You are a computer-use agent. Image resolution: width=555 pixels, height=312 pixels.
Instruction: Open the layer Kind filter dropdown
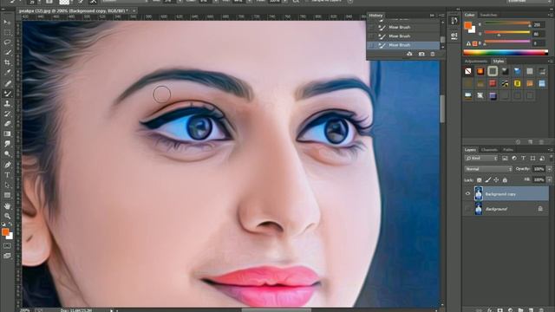481,158
